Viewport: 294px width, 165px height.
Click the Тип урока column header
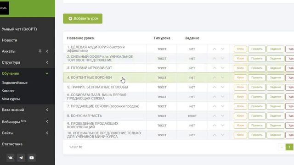click(x=162, y=38)
